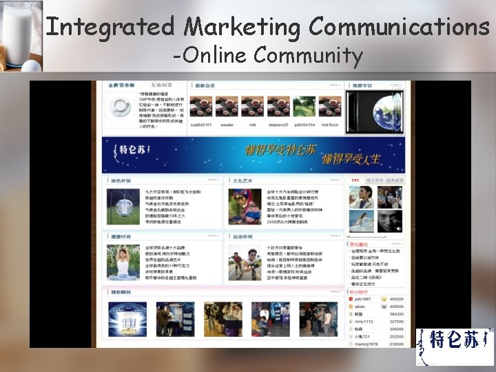Screen dimensions: 496x372
Task: Open ranked user 小鬼721 profile
Action: [362, 337]
